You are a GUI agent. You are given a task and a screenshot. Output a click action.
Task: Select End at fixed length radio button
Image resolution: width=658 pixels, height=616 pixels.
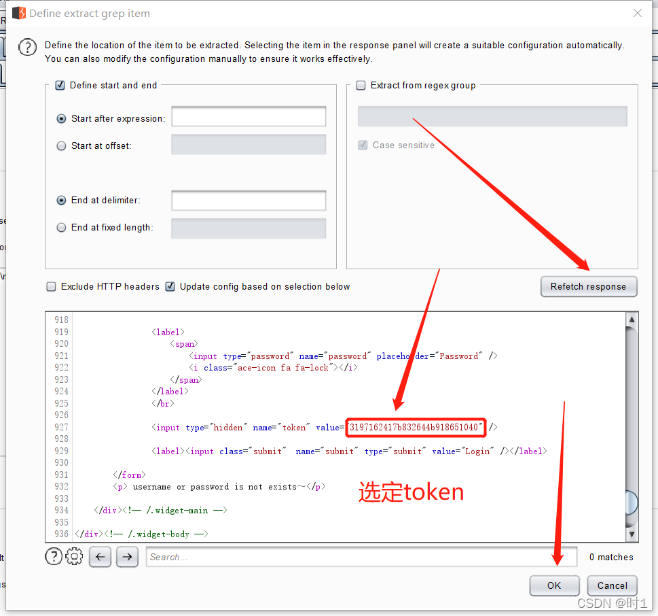[61, 227]
